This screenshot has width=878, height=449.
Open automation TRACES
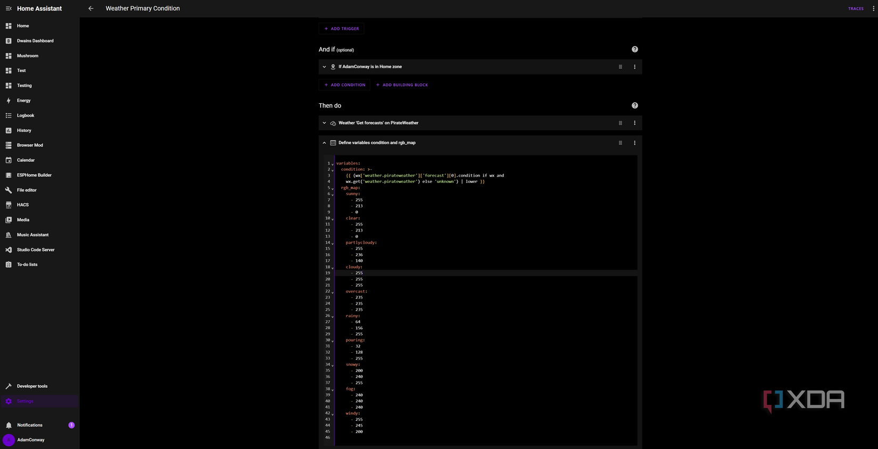(x=856, y=9)
